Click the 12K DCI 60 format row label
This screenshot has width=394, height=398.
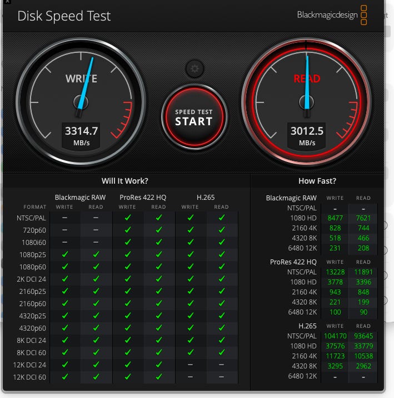click(x=29, y=377)
